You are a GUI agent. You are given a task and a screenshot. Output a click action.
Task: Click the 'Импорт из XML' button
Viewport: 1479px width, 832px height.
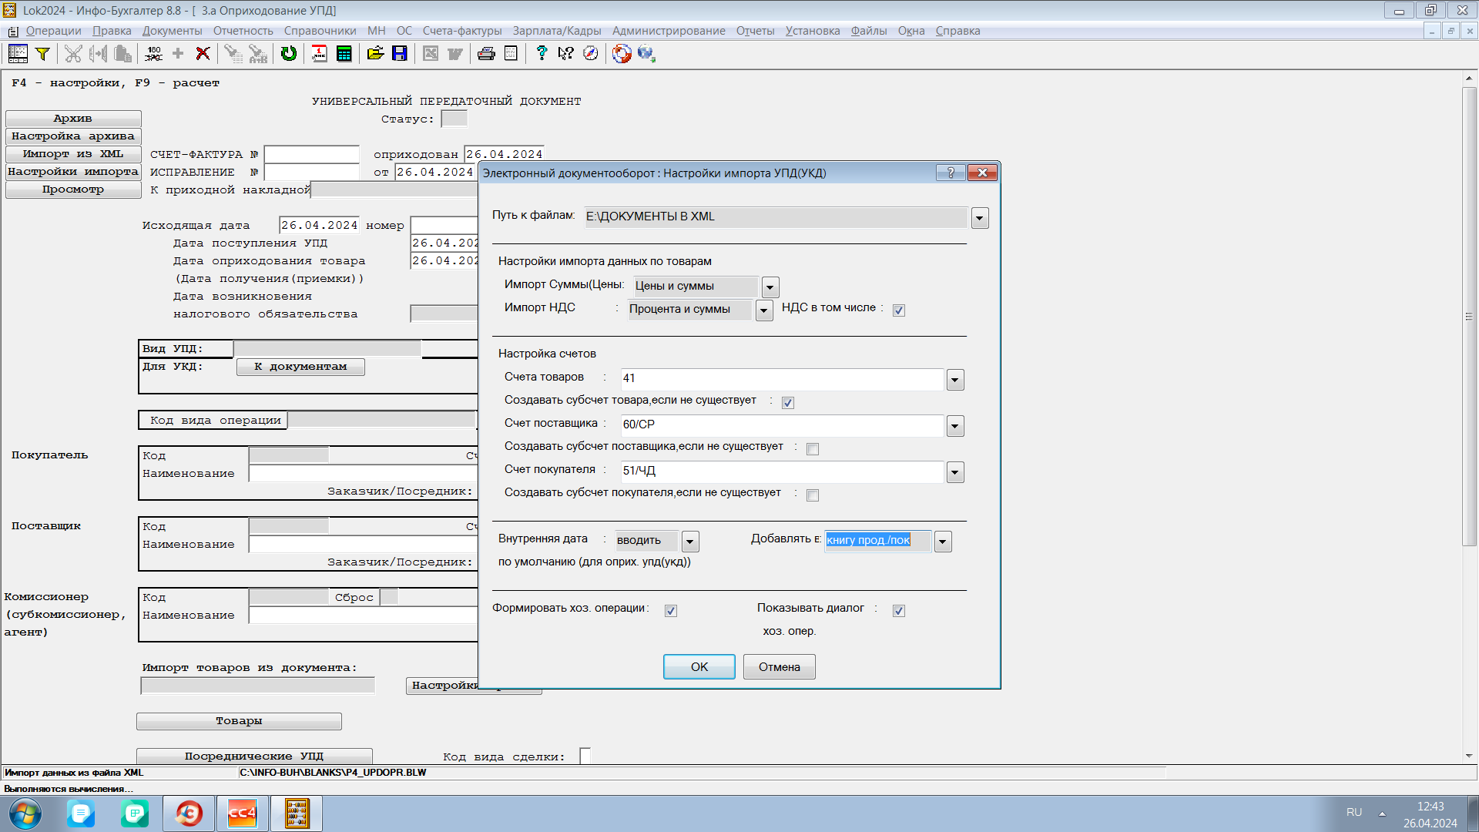tap(73, 154)
